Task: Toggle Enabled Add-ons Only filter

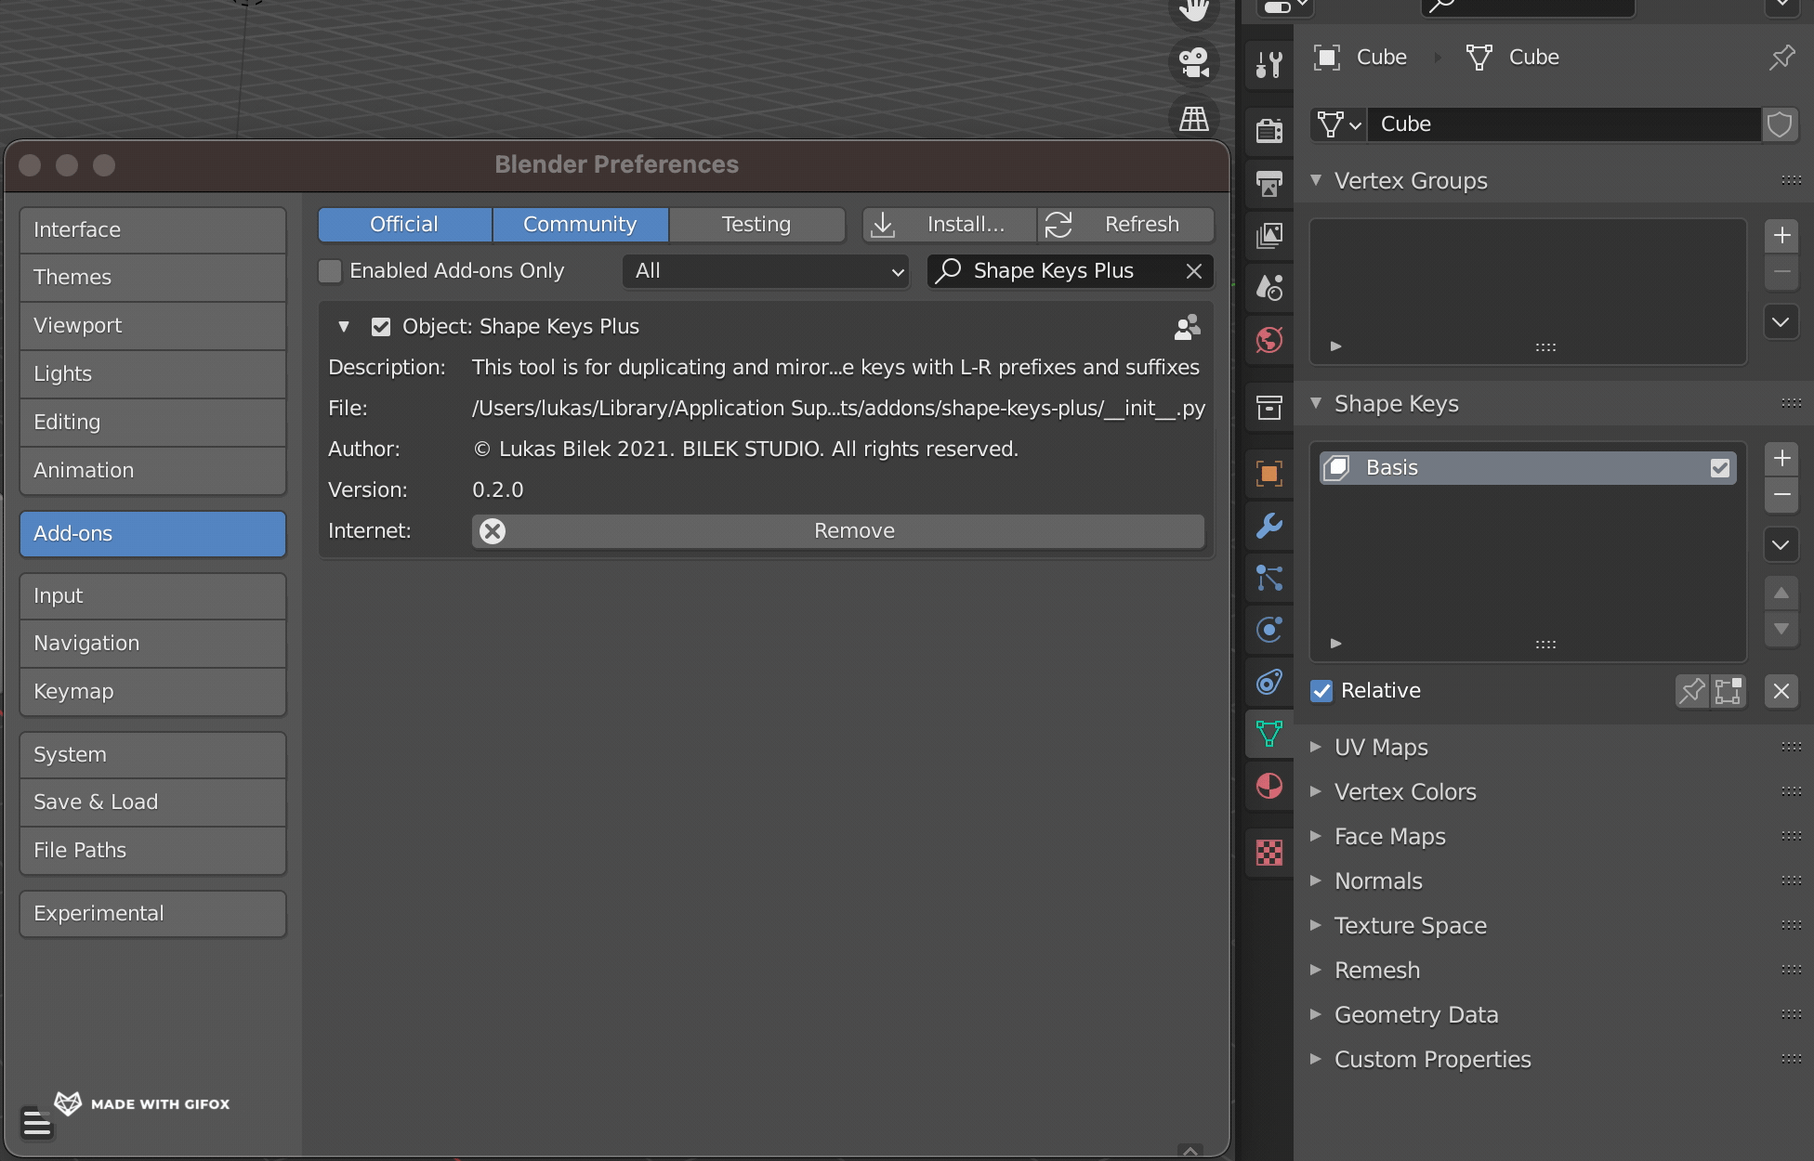Action: [330, 270]
